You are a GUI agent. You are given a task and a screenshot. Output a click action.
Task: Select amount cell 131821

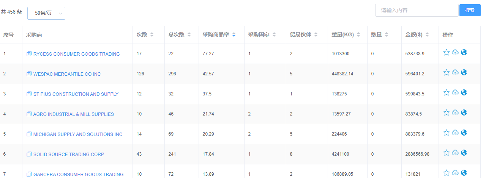(x=413, y=174)
